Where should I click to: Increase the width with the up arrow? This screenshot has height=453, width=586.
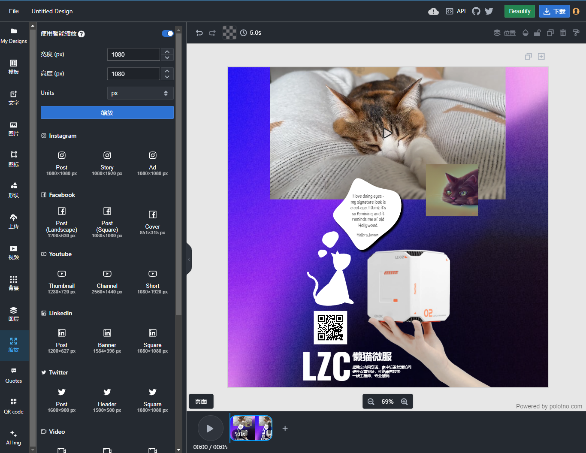pyautogui.click(x=167, y=51)
